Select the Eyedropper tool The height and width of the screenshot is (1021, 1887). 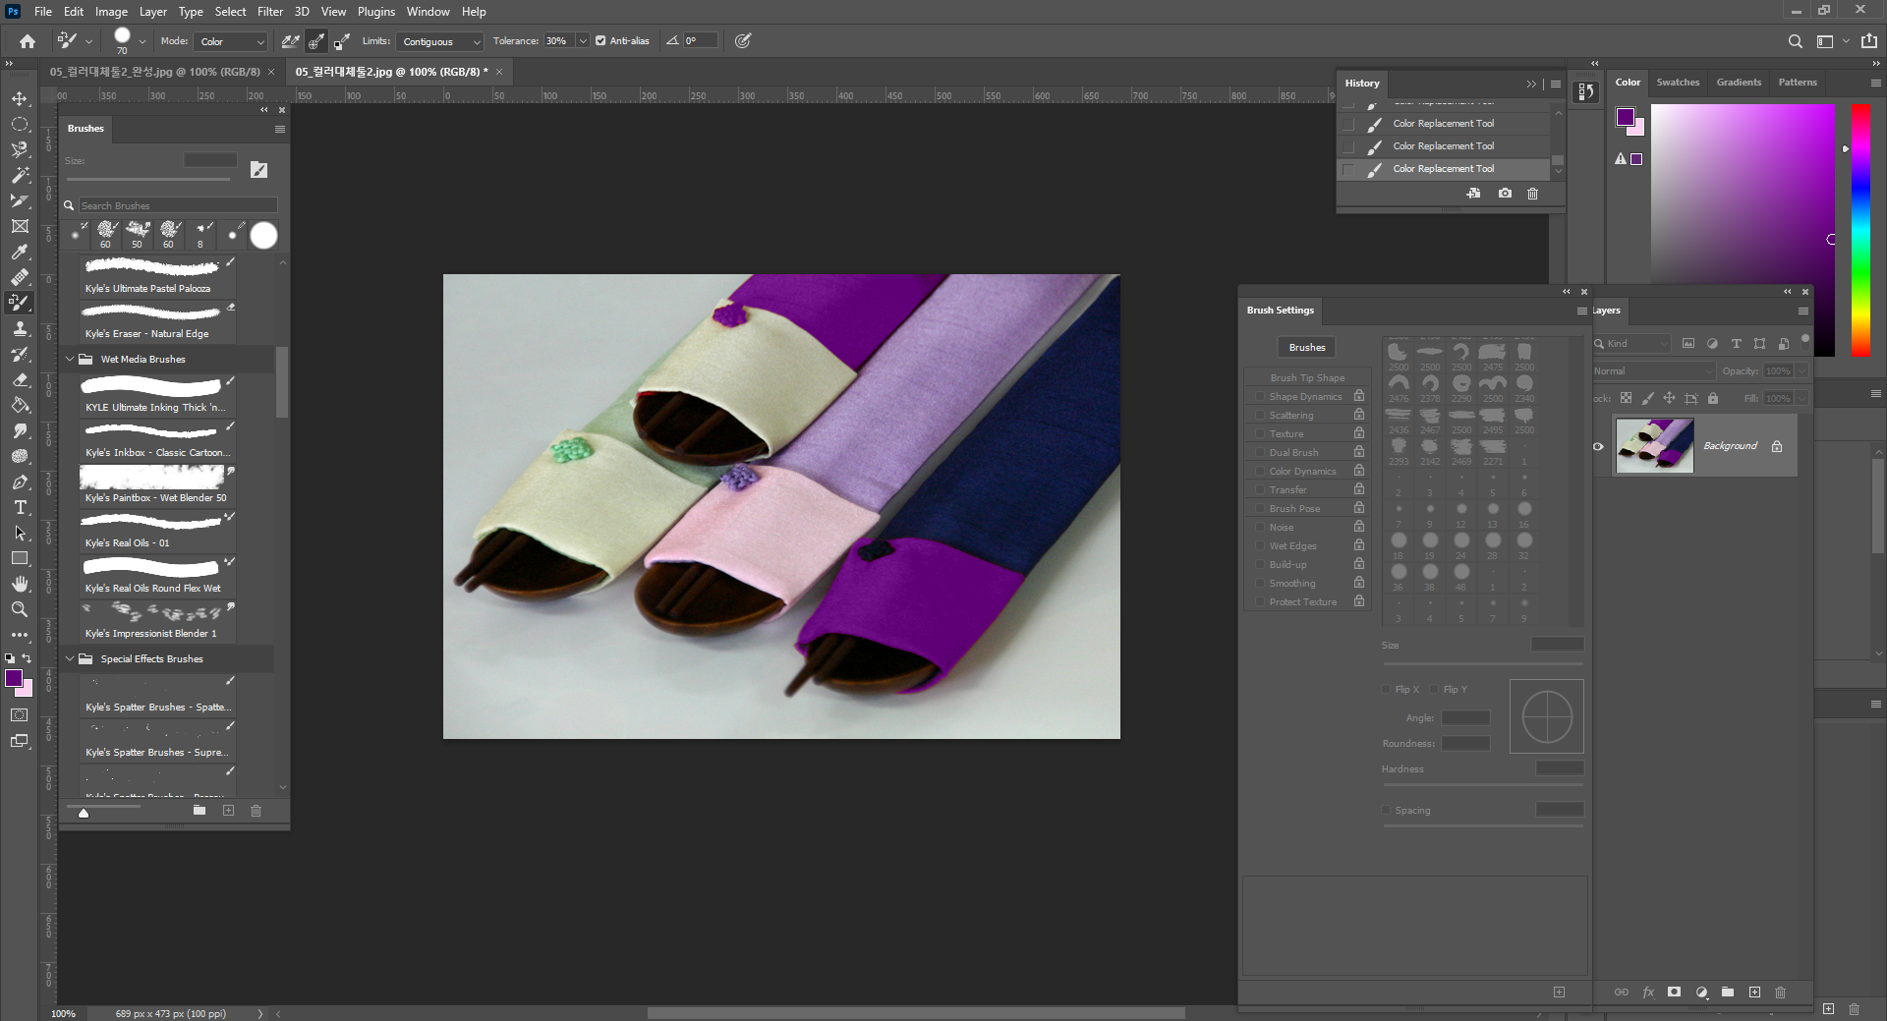tap(20, 252)
